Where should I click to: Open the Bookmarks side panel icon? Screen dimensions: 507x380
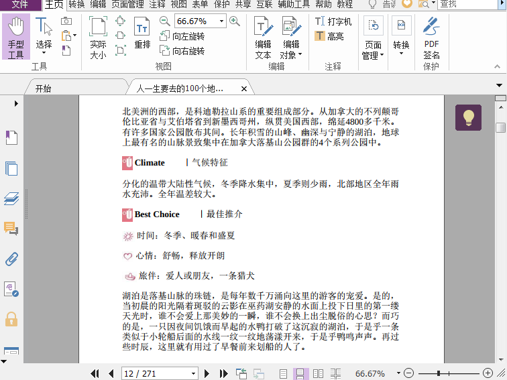[x=11, y=137]
